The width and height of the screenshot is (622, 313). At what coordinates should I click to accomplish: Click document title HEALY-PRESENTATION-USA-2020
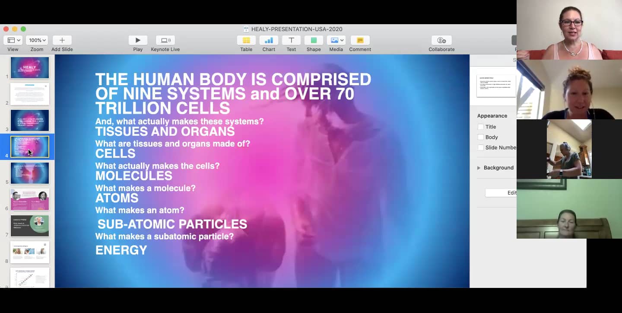[x=297, y=29]
